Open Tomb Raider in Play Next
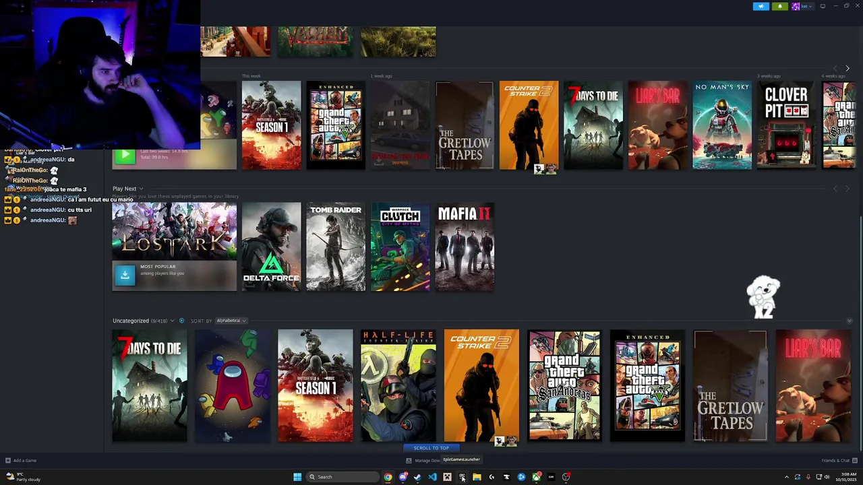This screenshot has width=863, height=485. click(336, 247)
